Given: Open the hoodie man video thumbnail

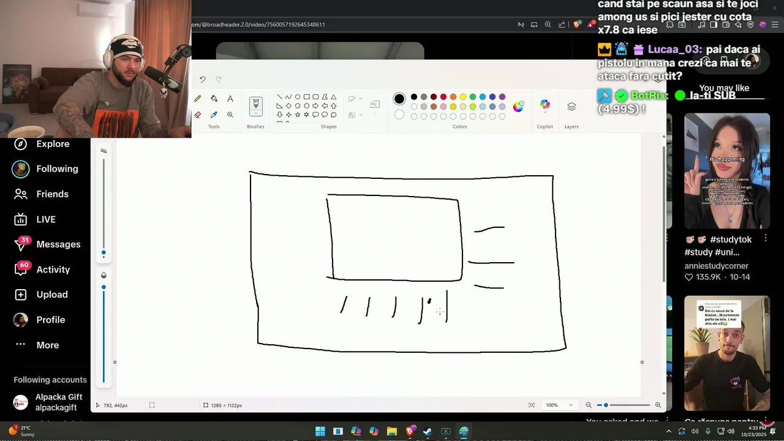Looking at the screenshot, I should (x=727, y=353).
